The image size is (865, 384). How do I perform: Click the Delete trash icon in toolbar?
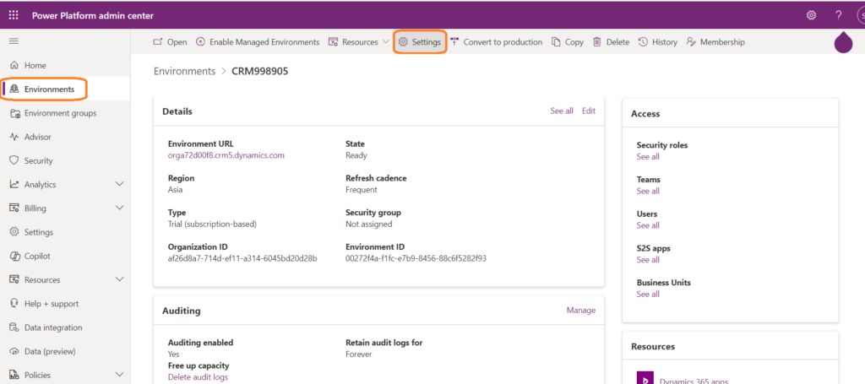[x=611, y=42]
